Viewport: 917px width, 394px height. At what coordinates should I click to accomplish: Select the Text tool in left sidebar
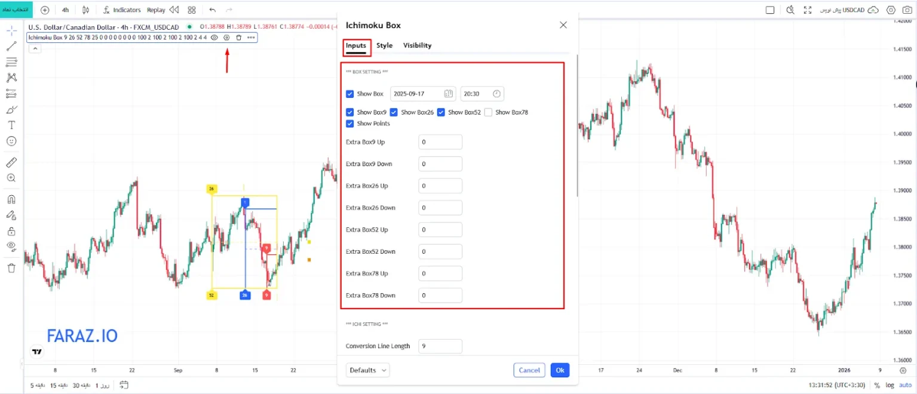click(x=11, y=125)
